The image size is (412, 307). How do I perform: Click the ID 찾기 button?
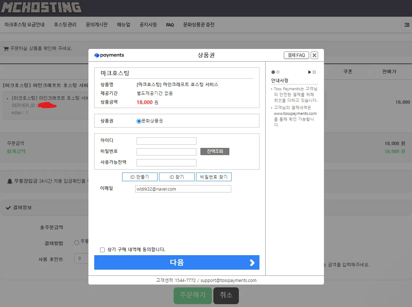177,177
